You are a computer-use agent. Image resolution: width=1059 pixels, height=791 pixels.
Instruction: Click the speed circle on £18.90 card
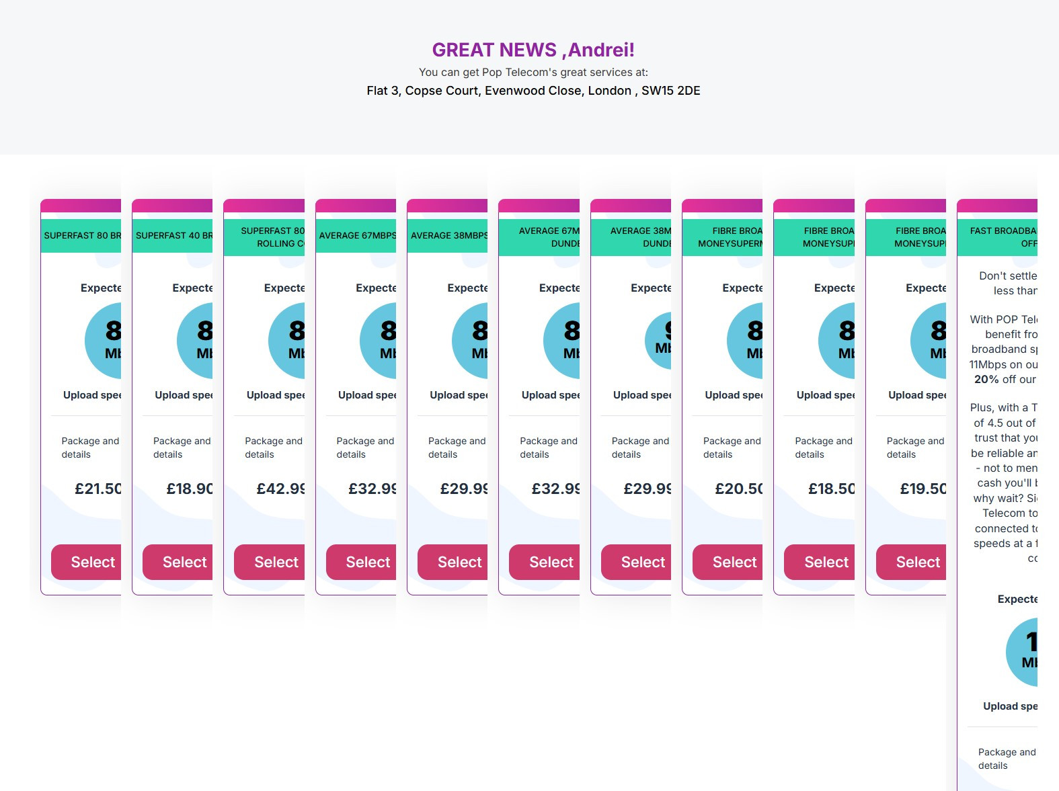(196, 341)
